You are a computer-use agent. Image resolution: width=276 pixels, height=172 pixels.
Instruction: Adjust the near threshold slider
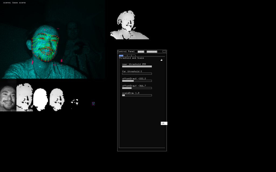tap(137, 66)
